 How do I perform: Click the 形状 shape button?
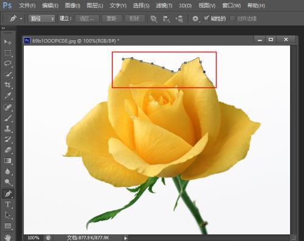click(x=135, y=19)
